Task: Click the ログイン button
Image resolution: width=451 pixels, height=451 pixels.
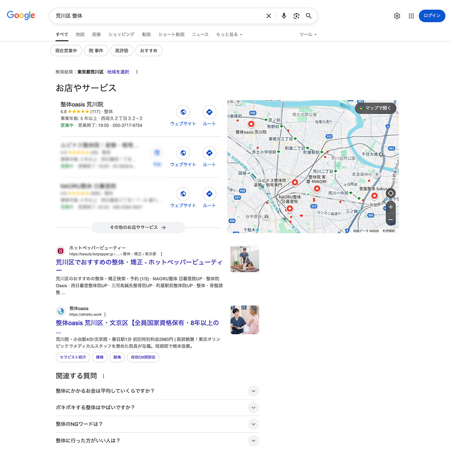Action: pyautogui.click(x=432, y=16)
